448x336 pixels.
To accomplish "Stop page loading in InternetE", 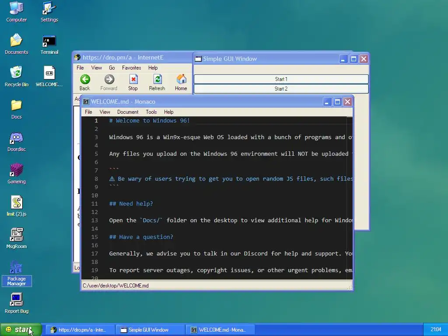I will pyautogui.click(x=133, y=83).
